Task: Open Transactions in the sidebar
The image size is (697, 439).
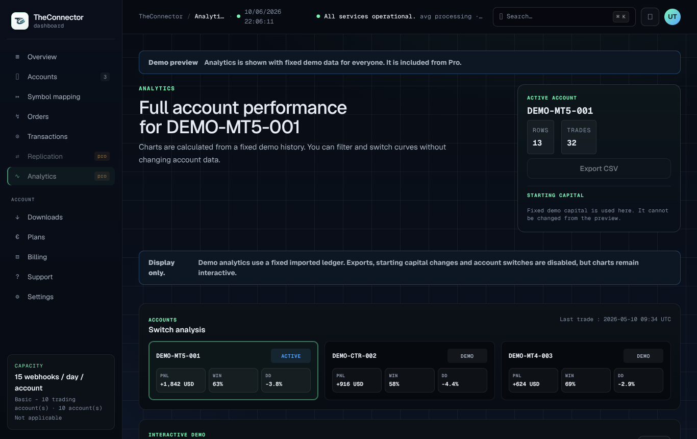Action: click(x=61, y=136)
